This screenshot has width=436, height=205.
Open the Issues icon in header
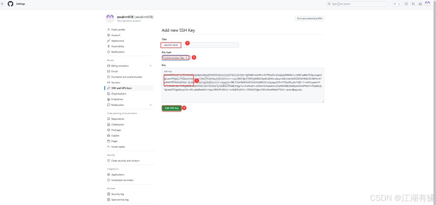click(x=406, y=4)
